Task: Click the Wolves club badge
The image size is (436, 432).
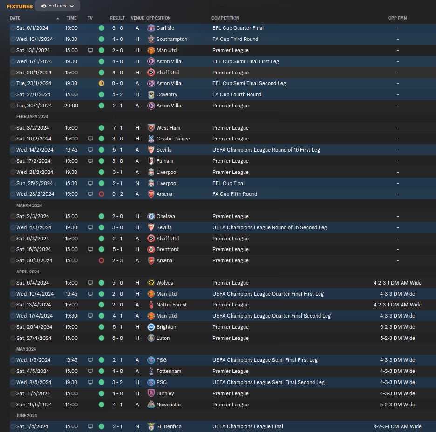Action: pyautogui.click(x=151, y=283)
